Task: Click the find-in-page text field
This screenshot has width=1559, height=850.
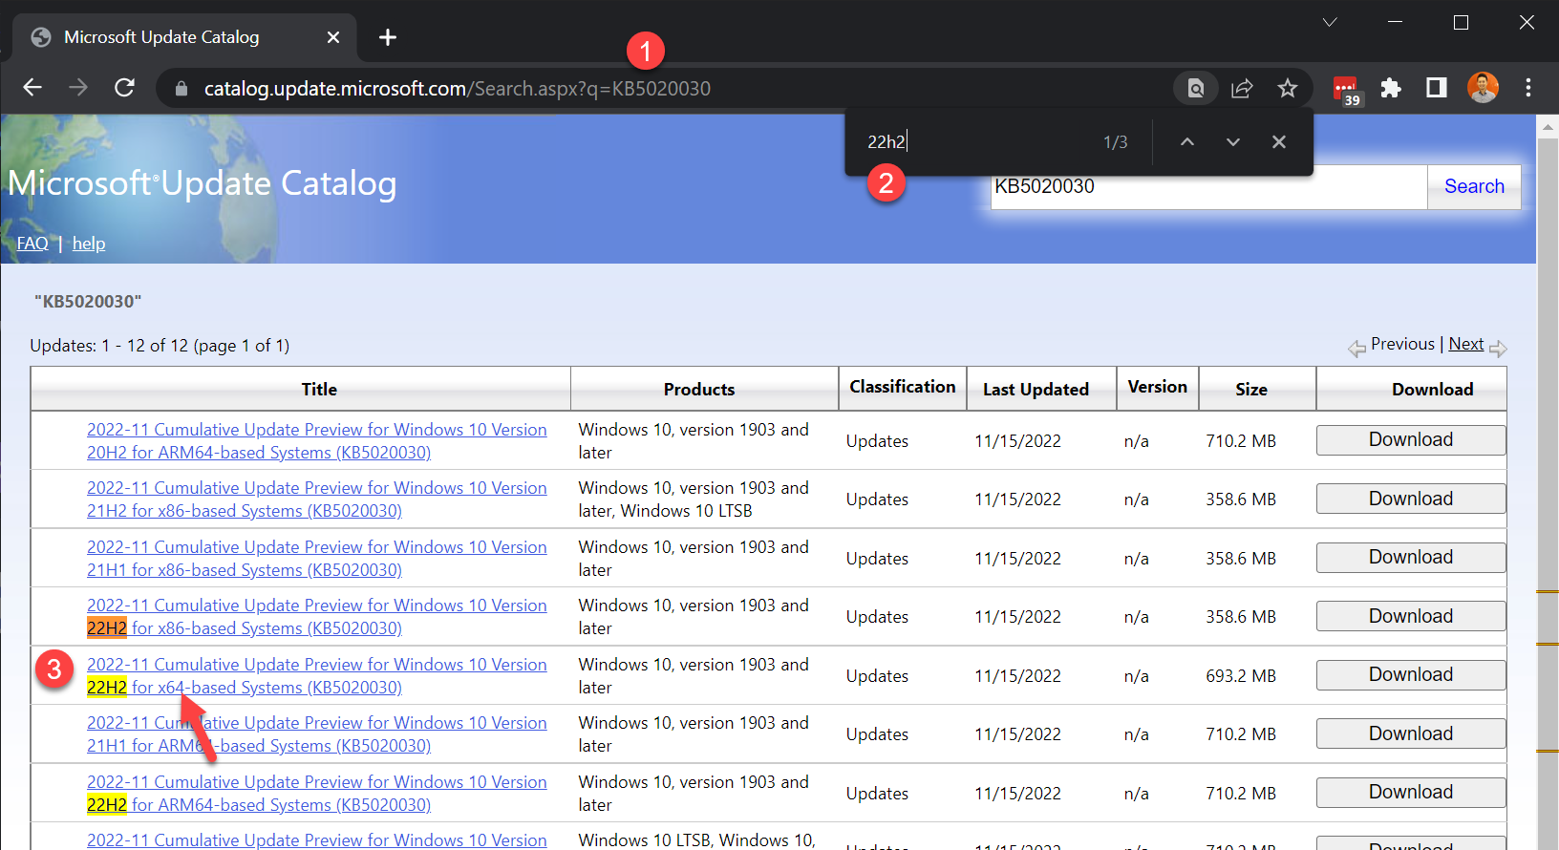Action: [974, 142]
